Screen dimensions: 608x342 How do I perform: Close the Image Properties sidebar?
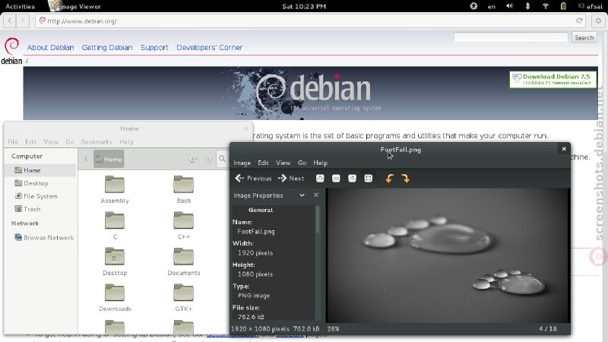(316, 195)
